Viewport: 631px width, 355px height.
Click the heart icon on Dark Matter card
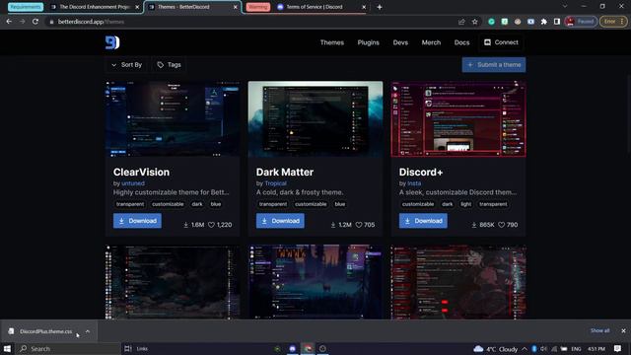(x=359, y=225)
